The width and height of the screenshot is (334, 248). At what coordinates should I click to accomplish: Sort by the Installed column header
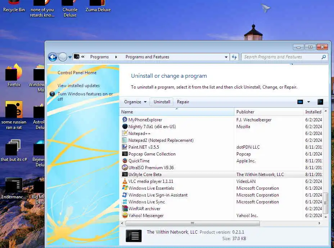(x=313, y=112)
